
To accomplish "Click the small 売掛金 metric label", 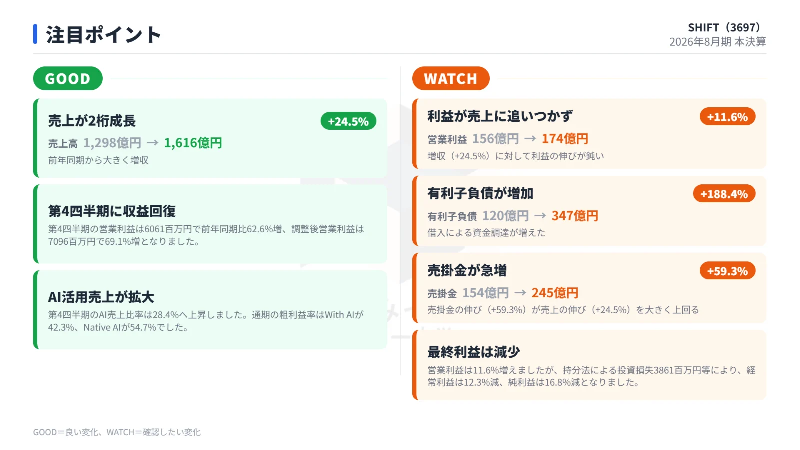I will (442, 293).
